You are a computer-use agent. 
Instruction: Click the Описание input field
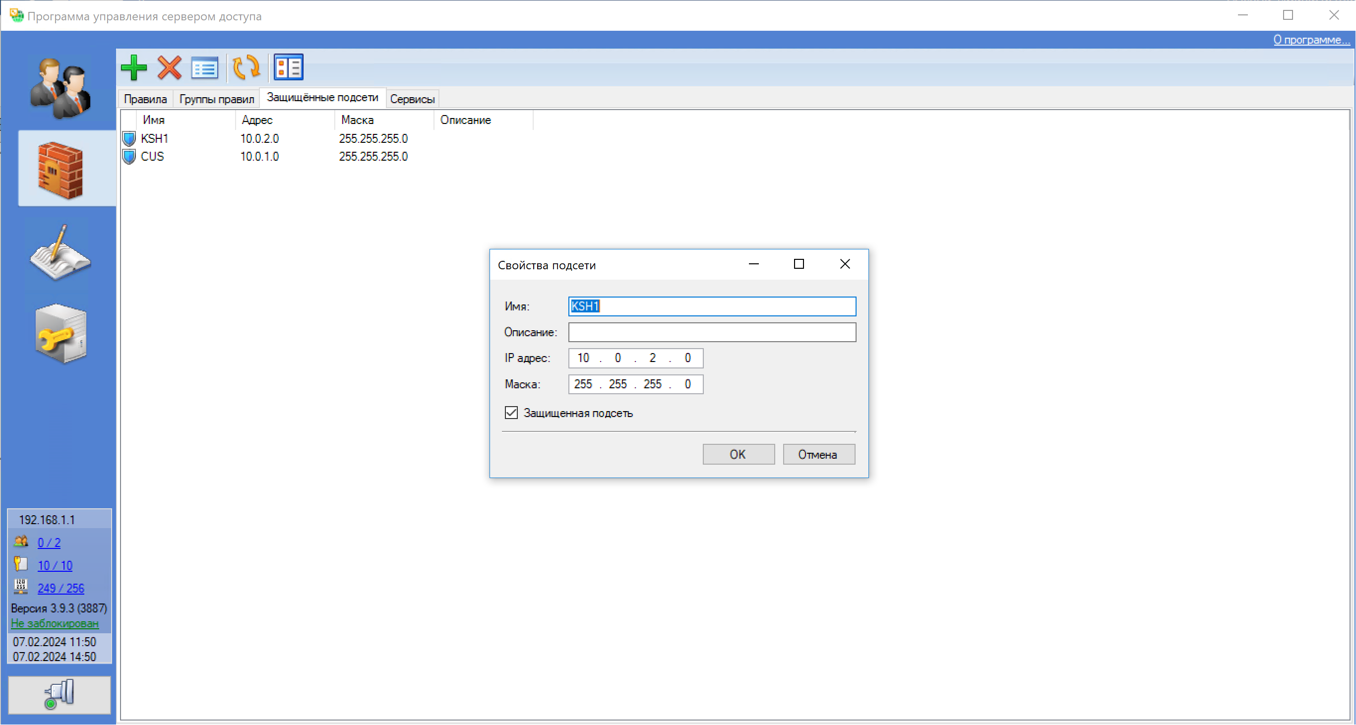click(x=712, y=332)
